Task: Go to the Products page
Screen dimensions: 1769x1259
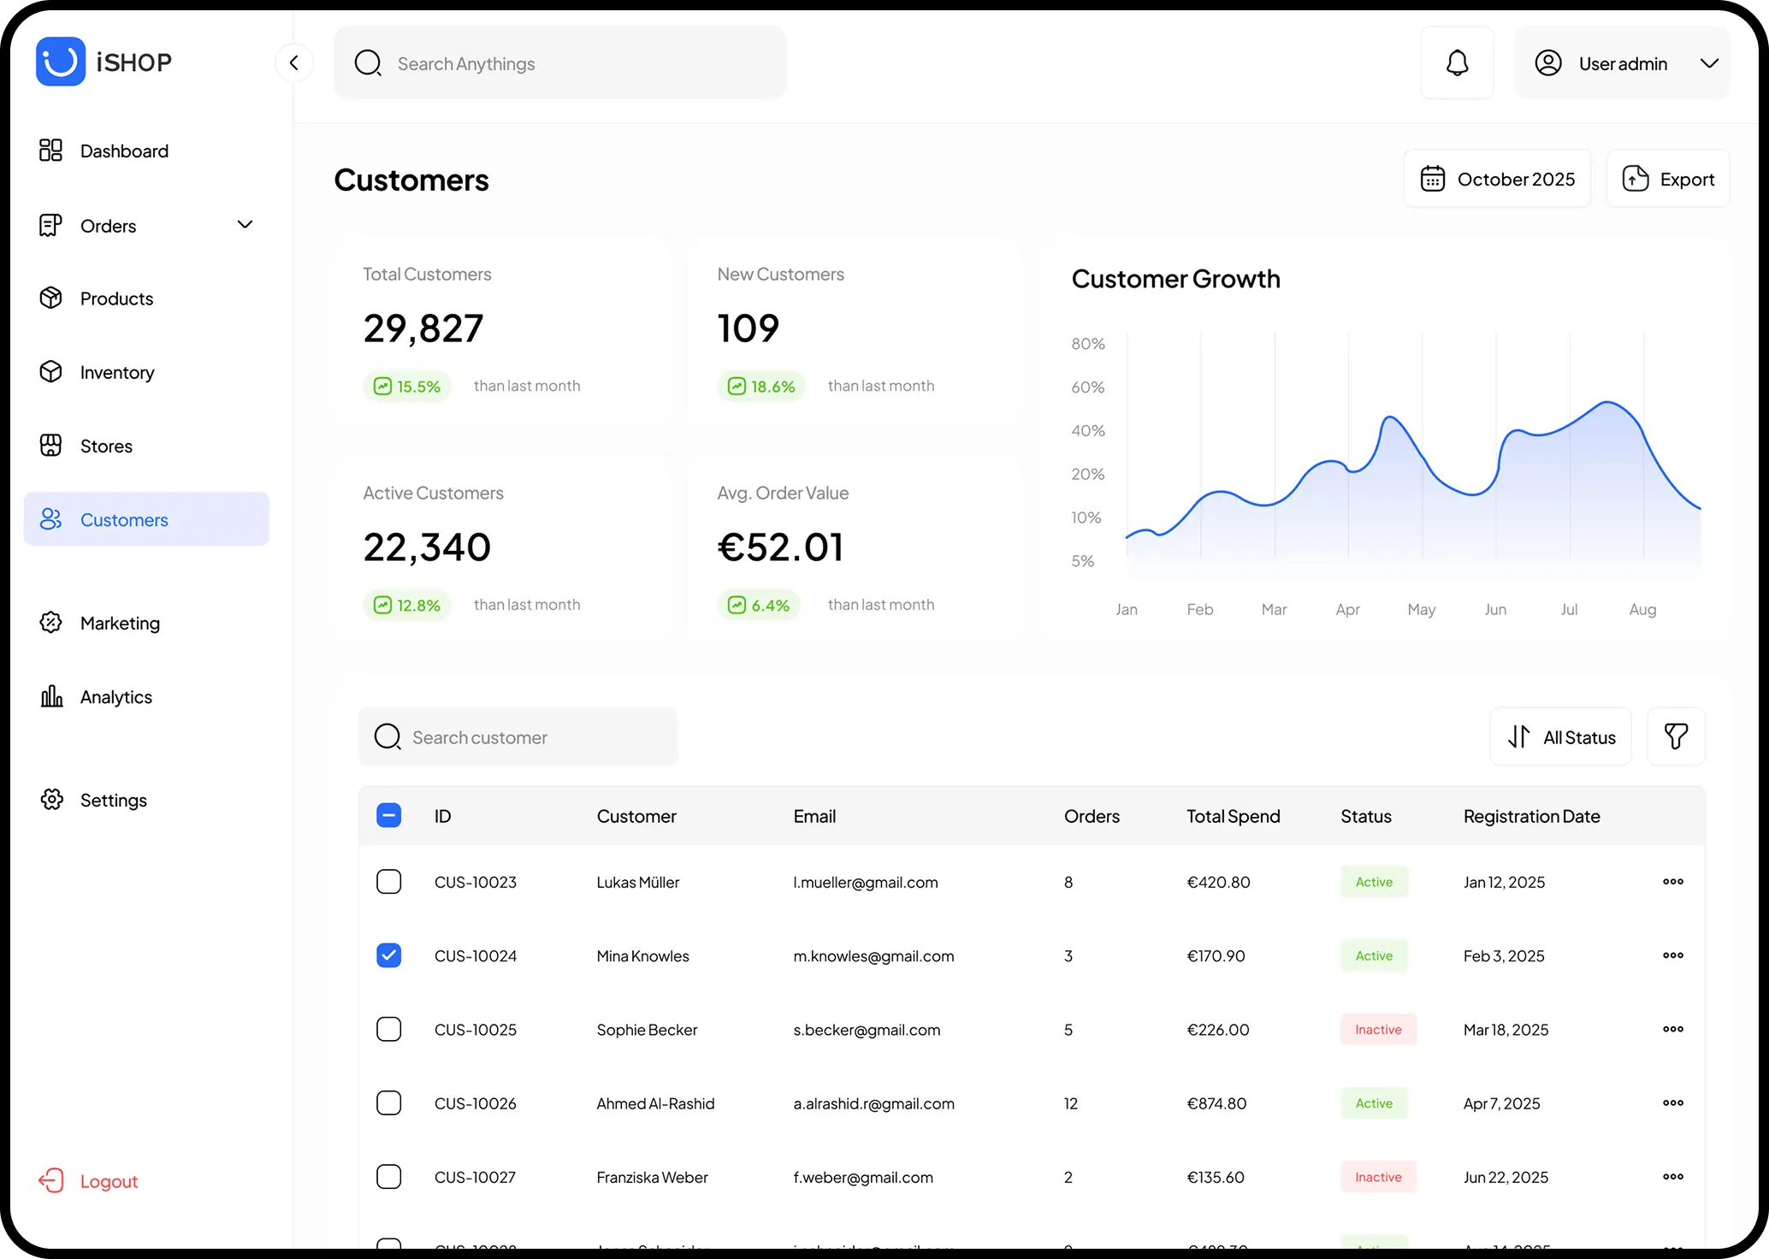Action: (x=116, y=298)
